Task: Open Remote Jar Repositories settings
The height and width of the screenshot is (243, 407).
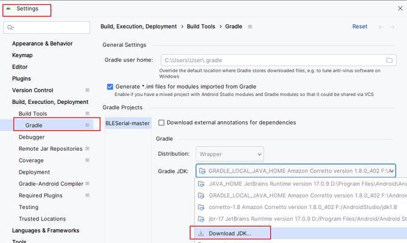Action: click(50, 149)
